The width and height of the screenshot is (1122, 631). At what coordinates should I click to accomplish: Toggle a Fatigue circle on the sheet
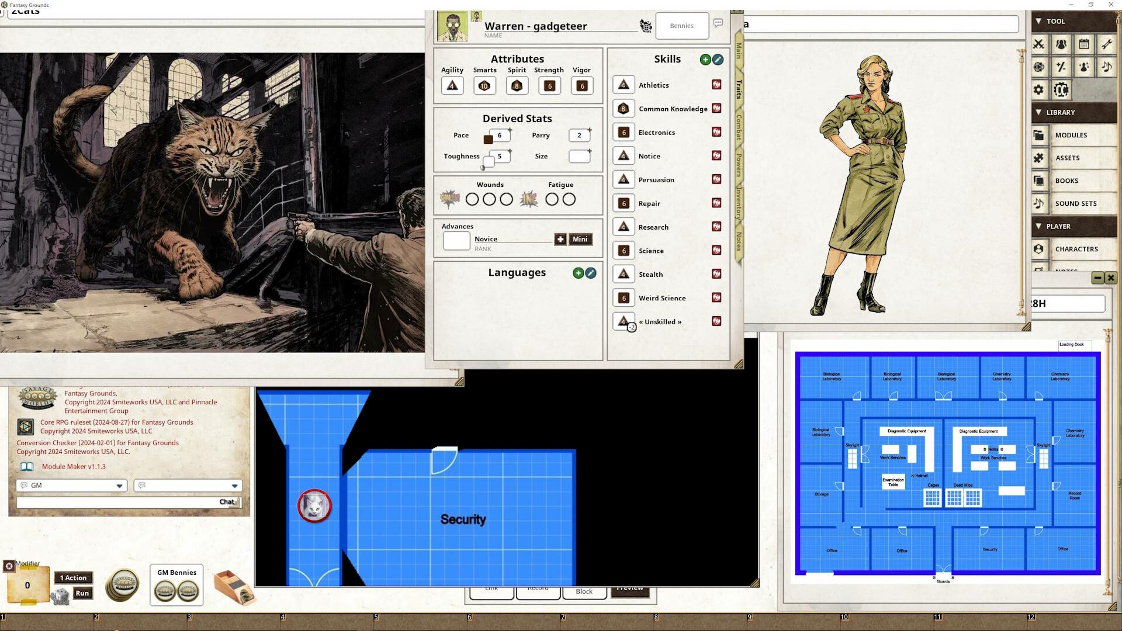(x=552, y=199)
